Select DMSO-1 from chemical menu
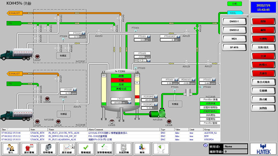The width and height of the screenshot is (278, 156). [234, 21]
